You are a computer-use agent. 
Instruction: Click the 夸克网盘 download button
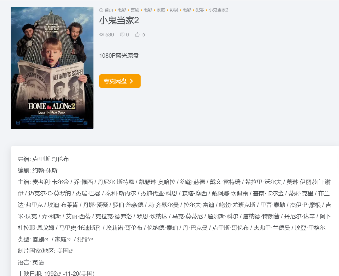point(120,81)
